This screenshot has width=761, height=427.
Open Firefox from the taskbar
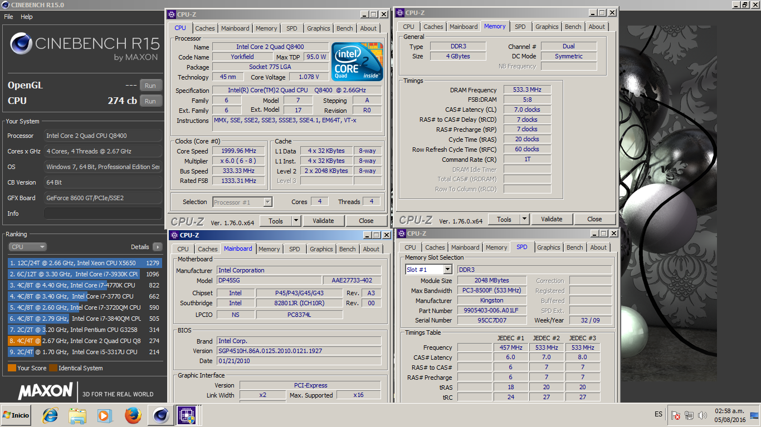[x=133, y=415]
